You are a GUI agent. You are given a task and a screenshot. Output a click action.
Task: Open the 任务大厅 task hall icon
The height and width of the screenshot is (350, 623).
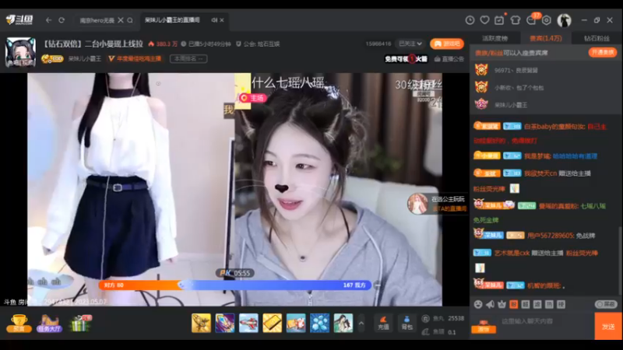(49, 323)
